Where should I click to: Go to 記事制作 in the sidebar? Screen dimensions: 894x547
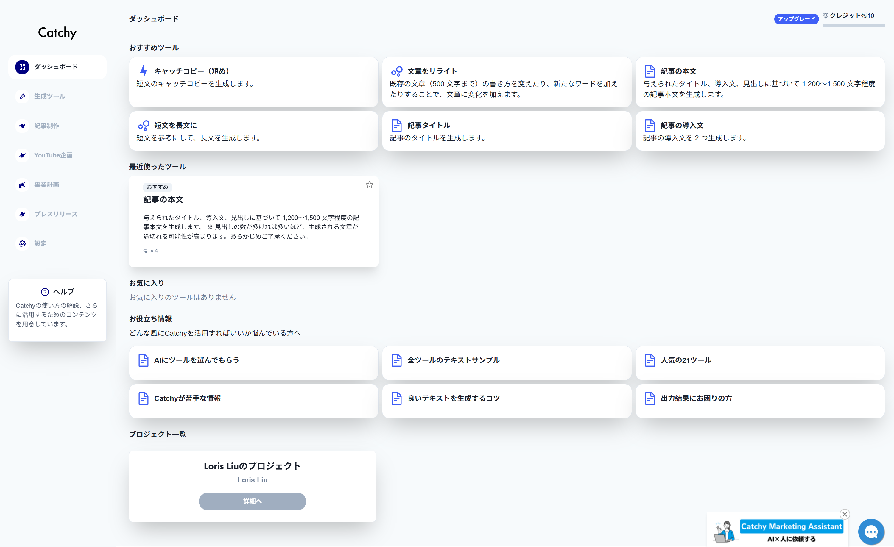[x=57, y=126]
